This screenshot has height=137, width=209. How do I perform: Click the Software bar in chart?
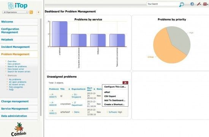98,40
